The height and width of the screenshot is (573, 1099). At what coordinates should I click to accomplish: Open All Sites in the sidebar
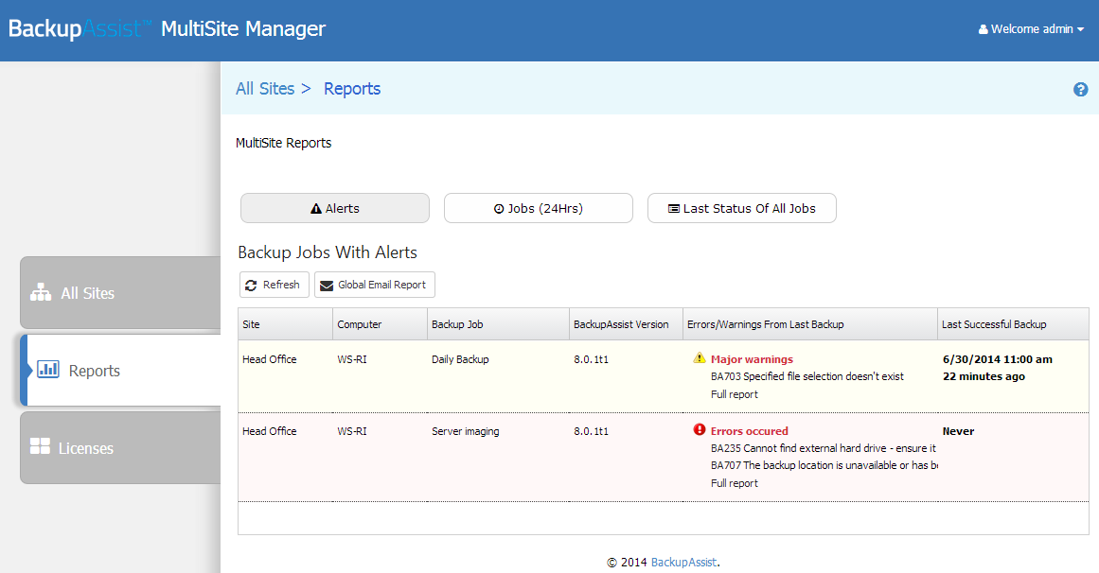[x=120, y=293]
